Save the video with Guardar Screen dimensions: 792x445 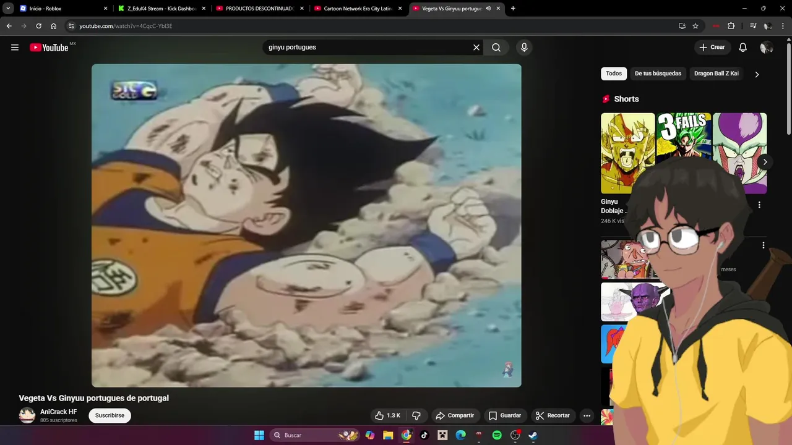tap(505, 415)
